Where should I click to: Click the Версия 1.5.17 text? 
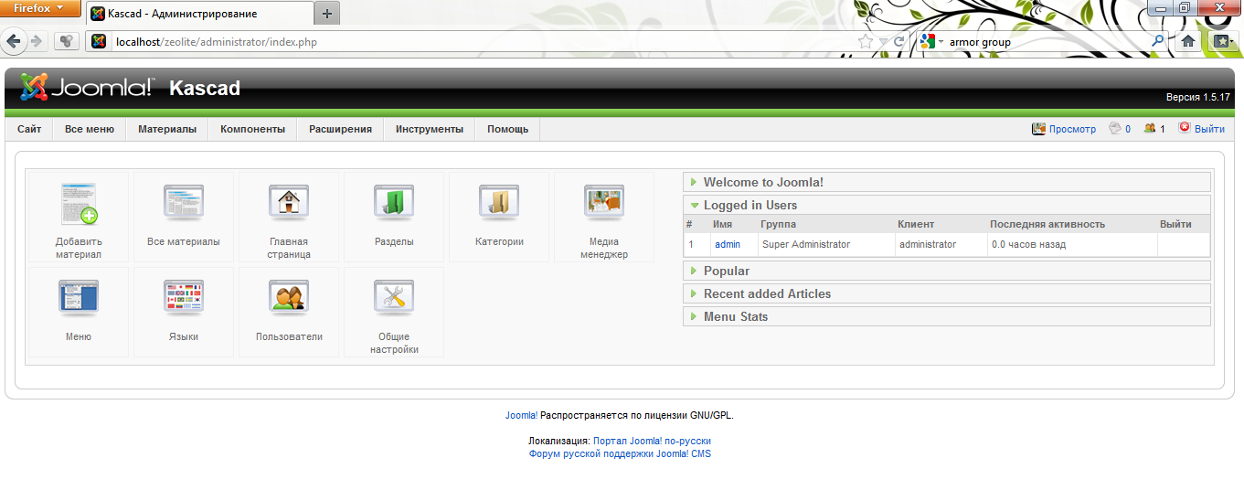click(1197, 97)
